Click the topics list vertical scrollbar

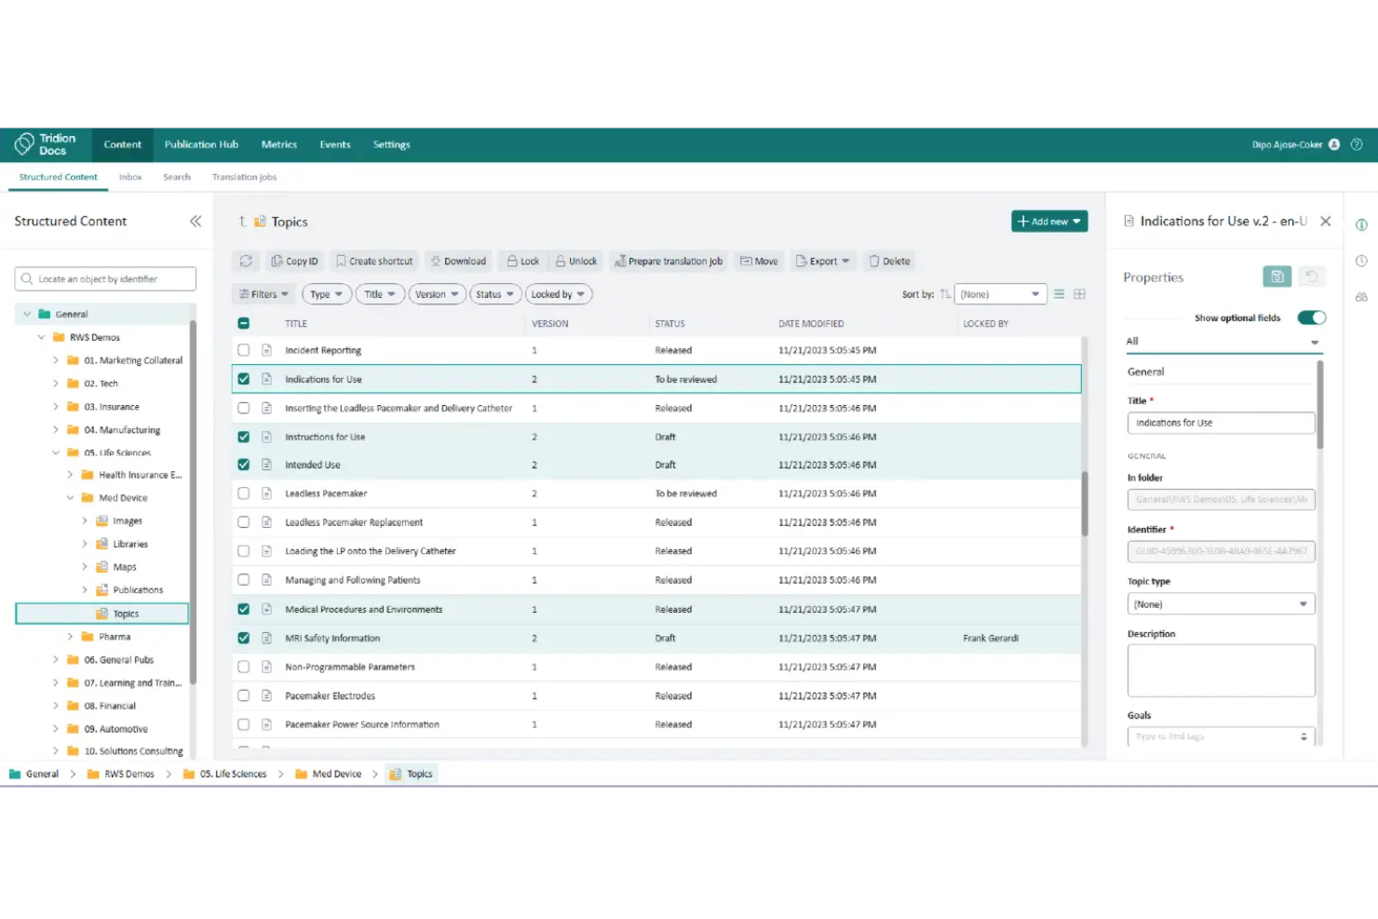1085,504
